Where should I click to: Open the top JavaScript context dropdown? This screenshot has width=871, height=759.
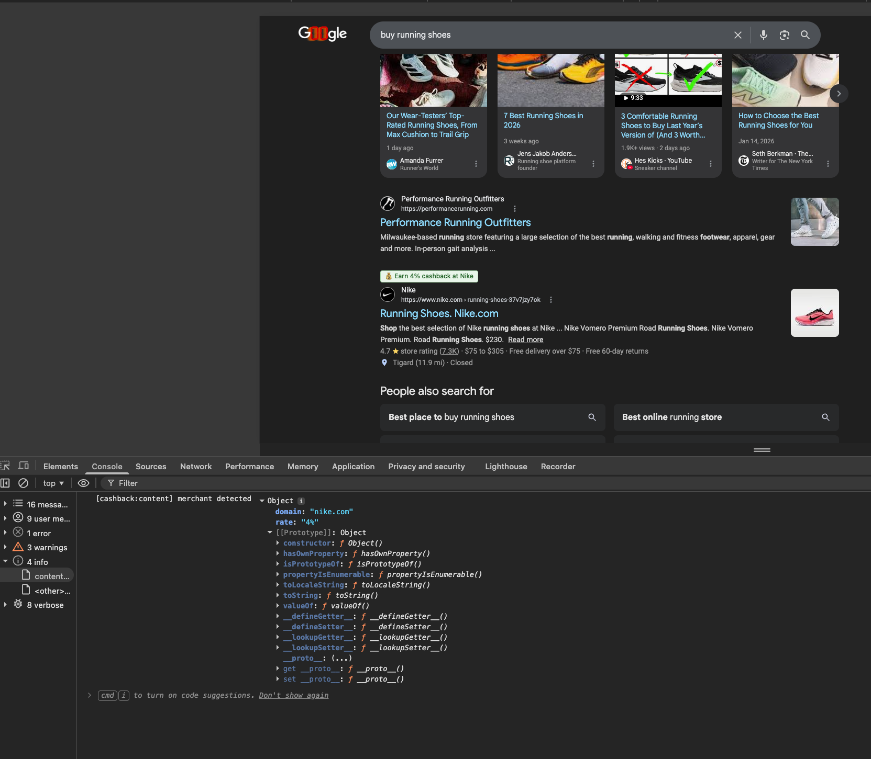[53, 483]
